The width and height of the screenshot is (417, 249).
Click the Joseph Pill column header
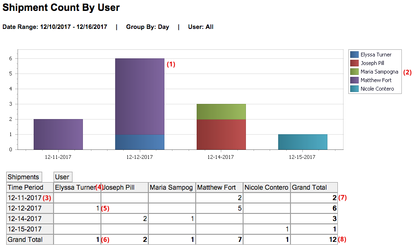coord(125,187)
